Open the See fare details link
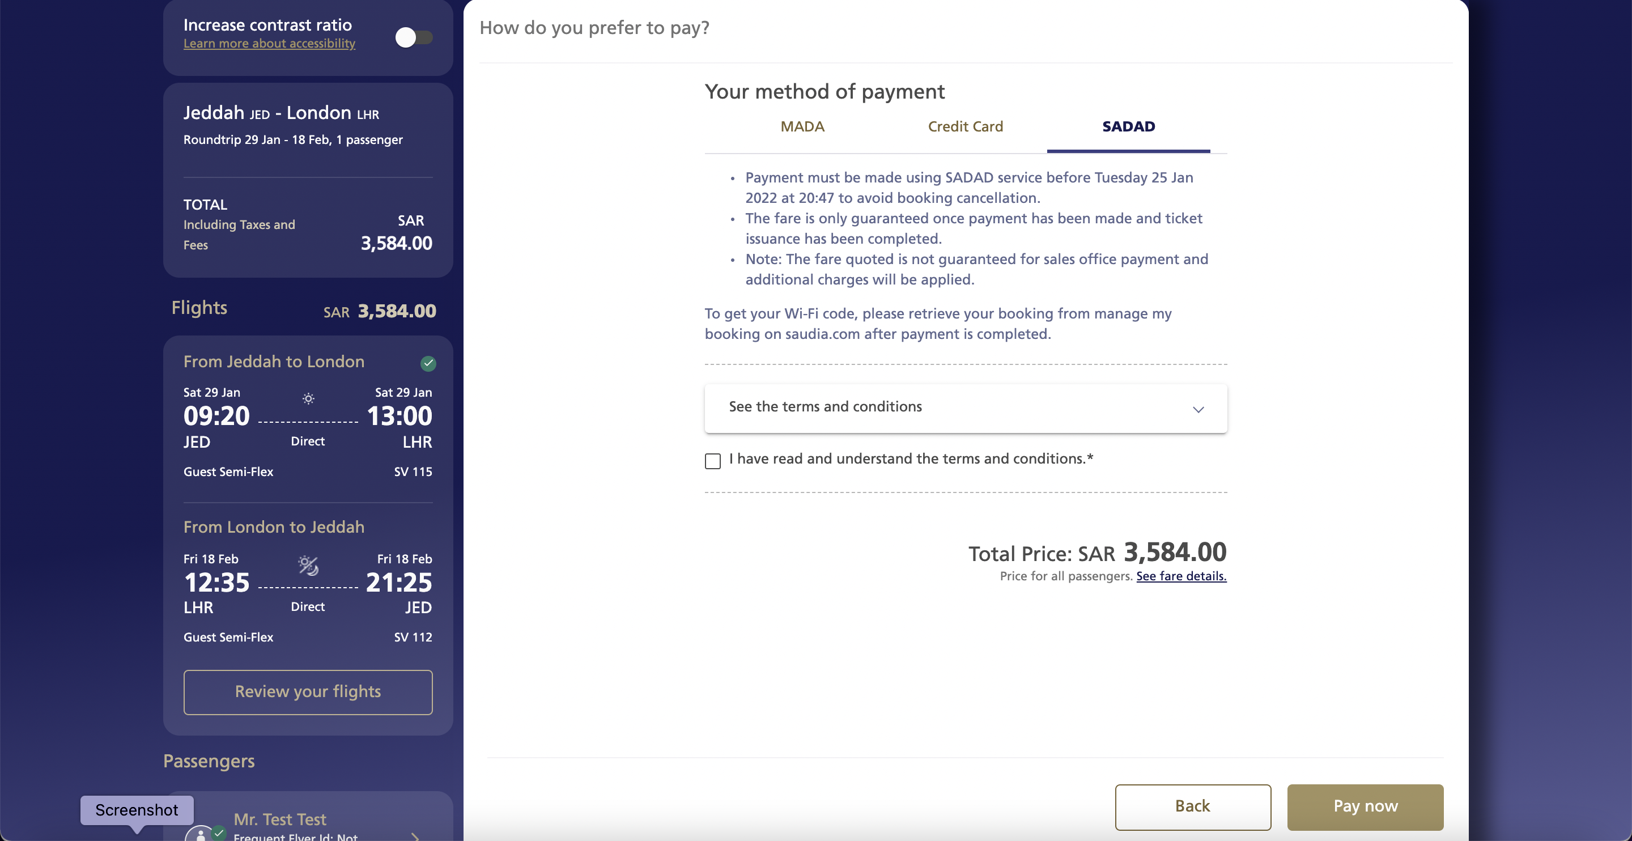The height and width of the screenshot is (841, 1632). click(1181, 575)
